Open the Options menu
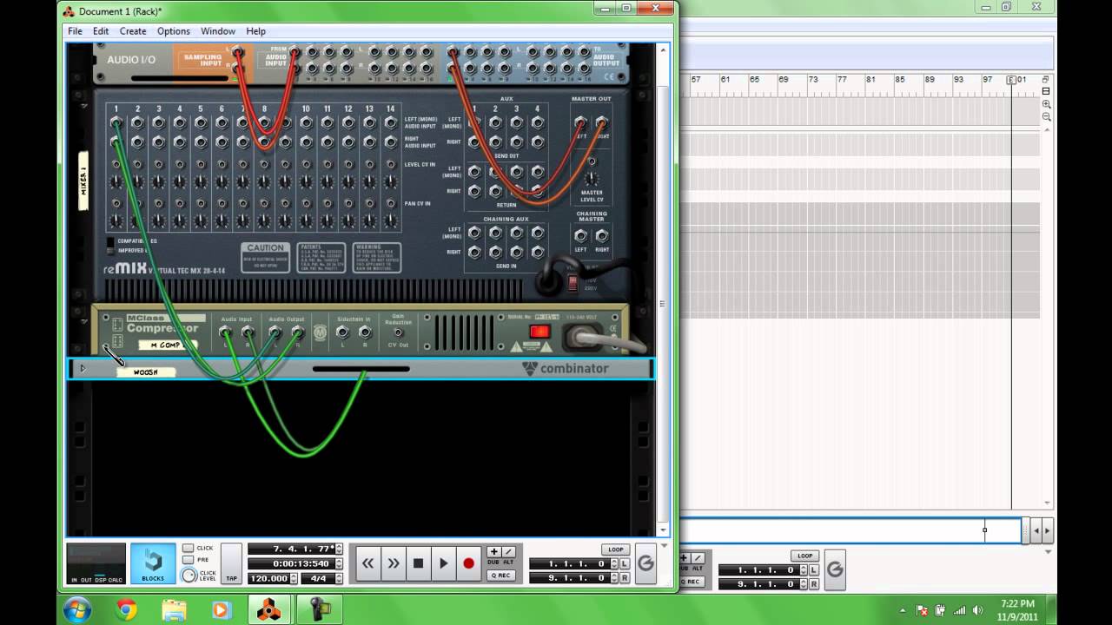 174,31
